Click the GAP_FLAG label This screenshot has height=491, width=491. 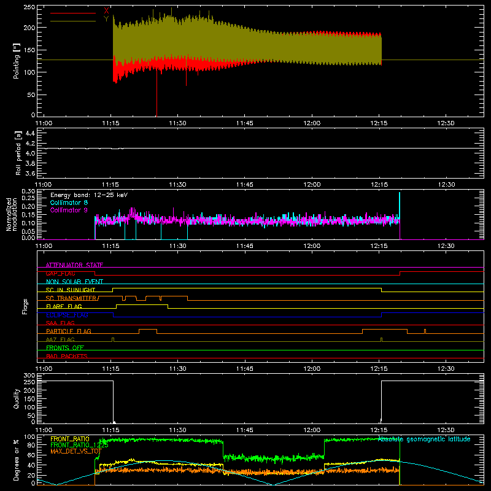tap(60, 273)
